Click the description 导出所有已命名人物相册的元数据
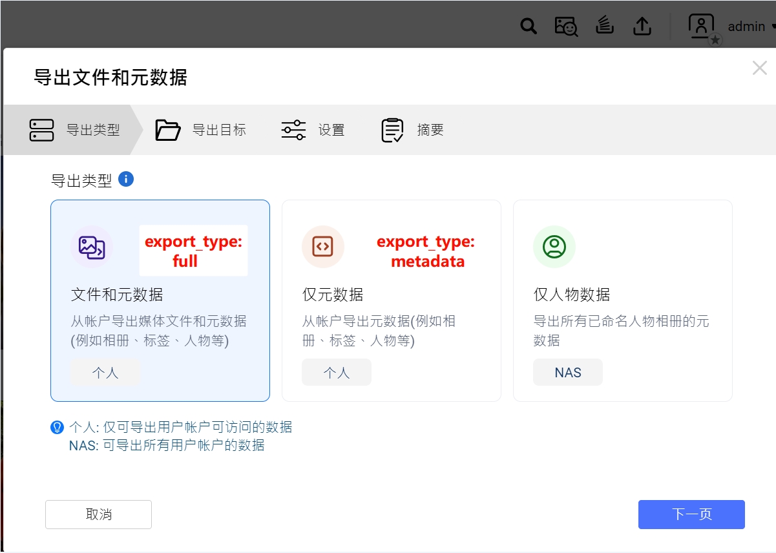Image resolution: width=776 pixels, height=553 pixels. pyautogui.click(x=621, y=331)
